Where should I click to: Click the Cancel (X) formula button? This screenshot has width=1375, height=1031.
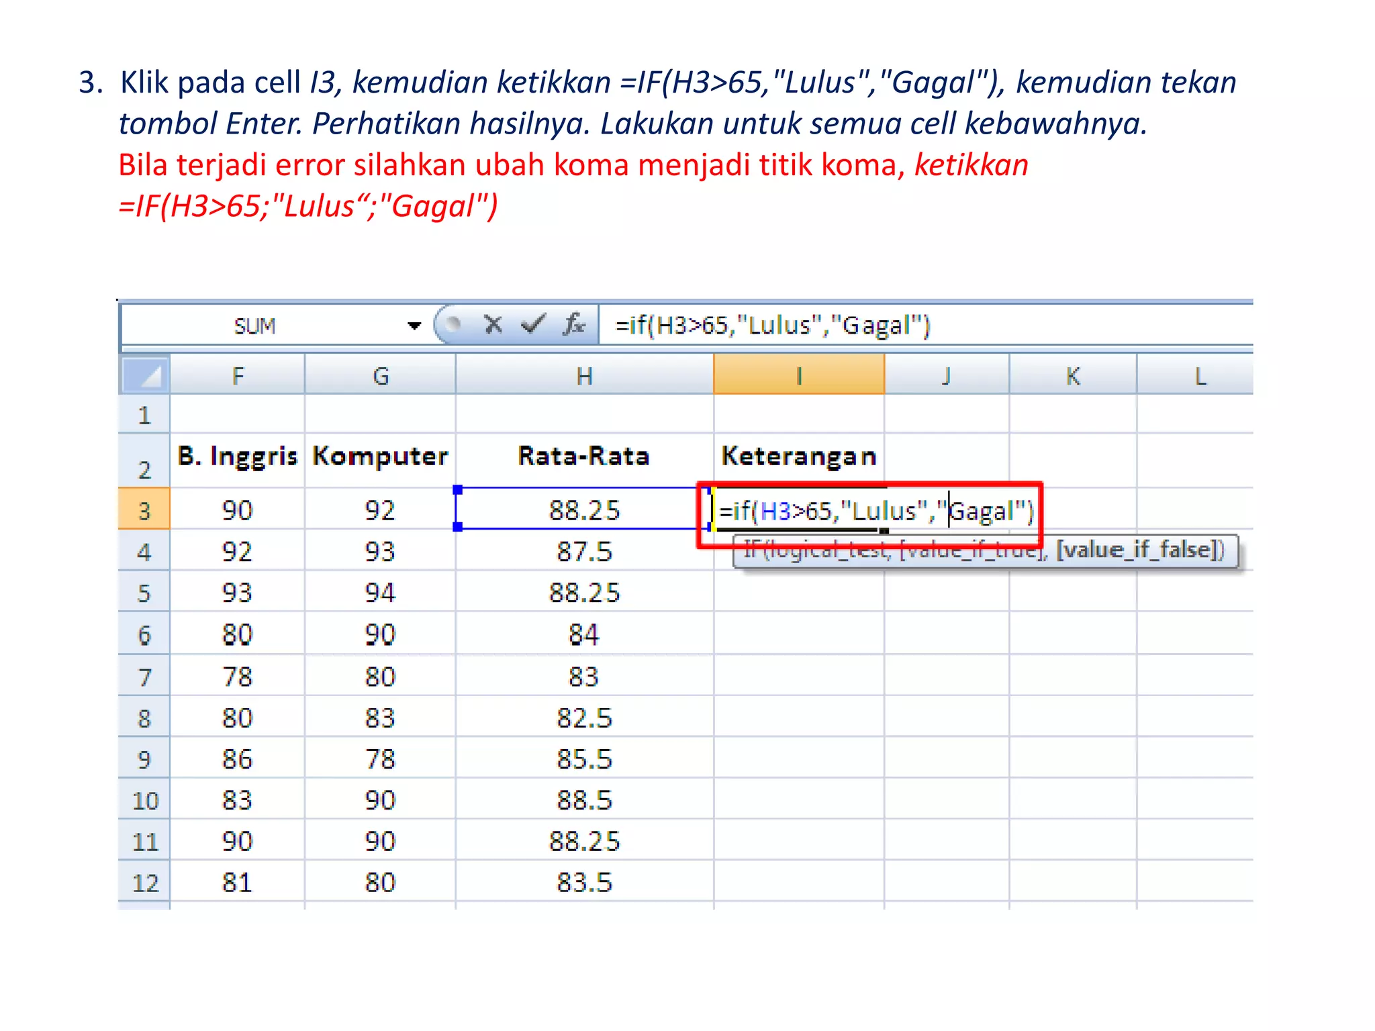tap(493, 325)
